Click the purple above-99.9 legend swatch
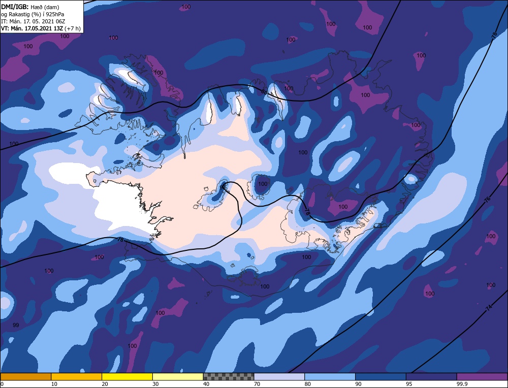The height and width of the screenshot is (388, 508). coord(482,376)
